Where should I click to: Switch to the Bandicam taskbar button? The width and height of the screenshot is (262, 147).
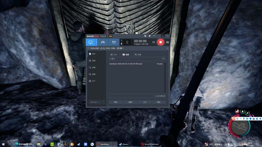pyautogui.click(x=106, y=144)
